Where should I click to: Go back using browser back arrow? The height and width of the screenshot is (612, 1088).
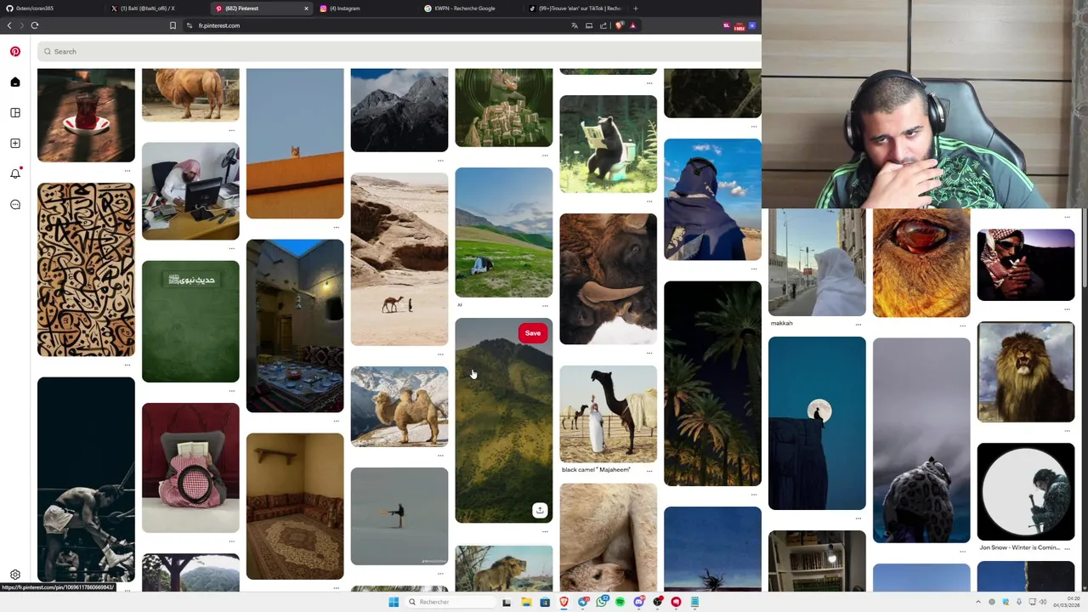(x=9, y=25)
